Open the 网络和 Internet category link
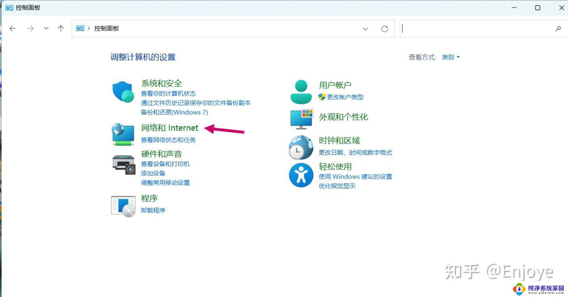Viewport: 568px width, 297px height. 170,128
